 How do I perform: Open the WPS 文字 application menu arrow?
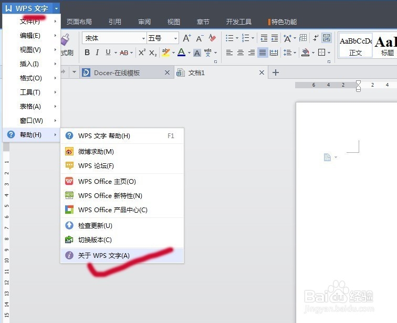tap(56, 8)
